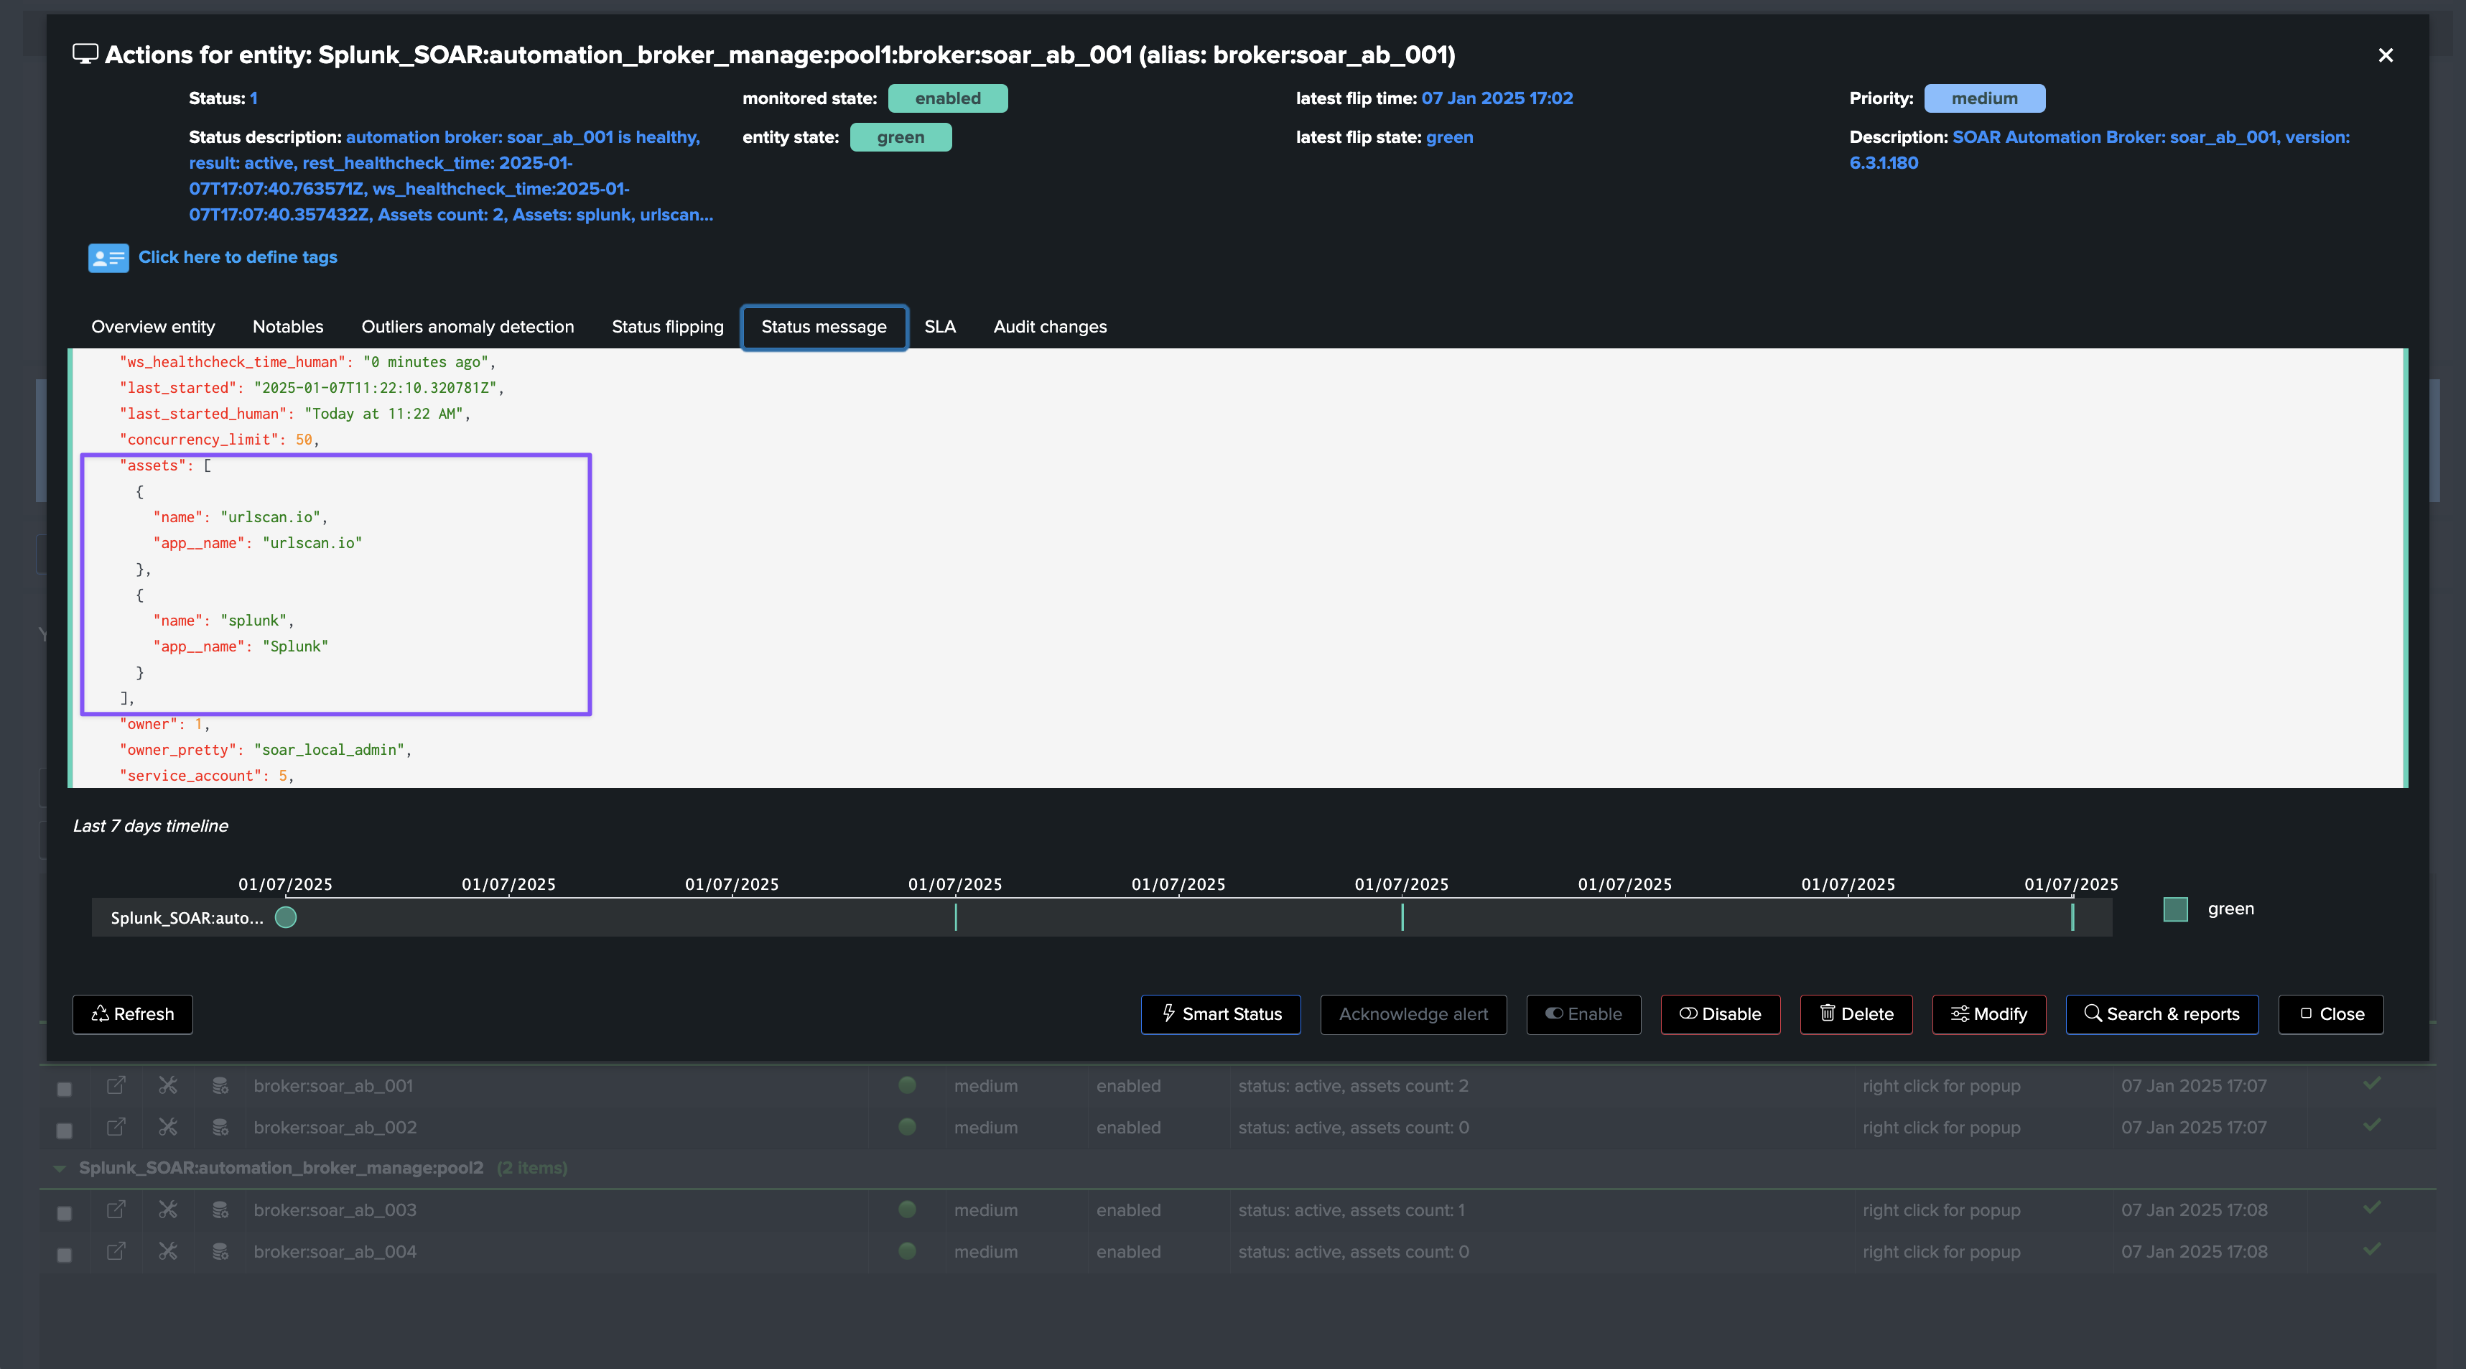Click the database icon for broker:soar_ab_003

[x=220, y=1210]
